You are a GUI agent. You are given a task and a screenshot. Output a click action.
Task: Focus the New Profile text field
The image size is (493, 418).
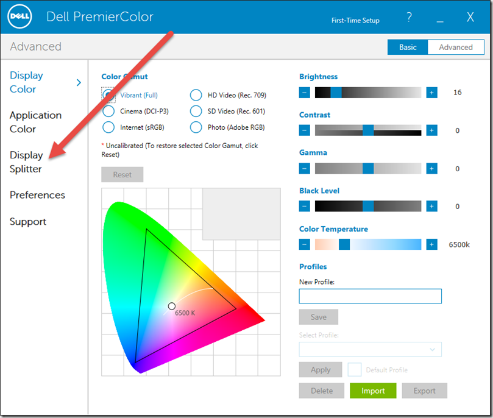coord(370,296)
